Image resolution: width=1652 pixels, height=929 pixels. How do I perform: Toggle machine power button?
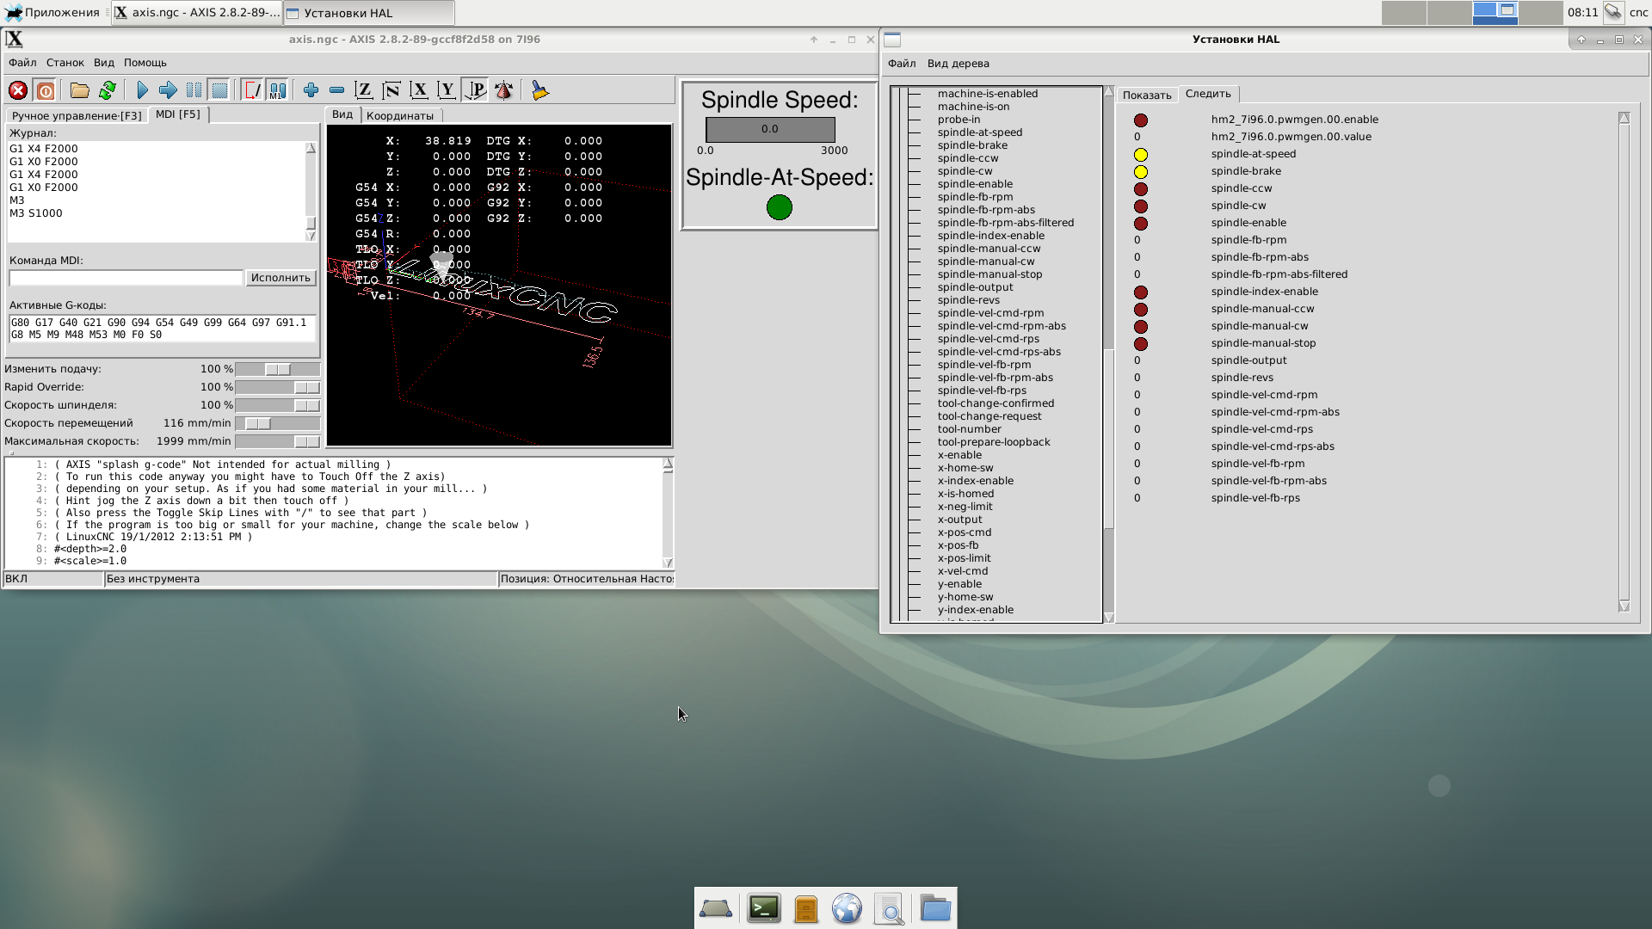[x=46, y=90]
